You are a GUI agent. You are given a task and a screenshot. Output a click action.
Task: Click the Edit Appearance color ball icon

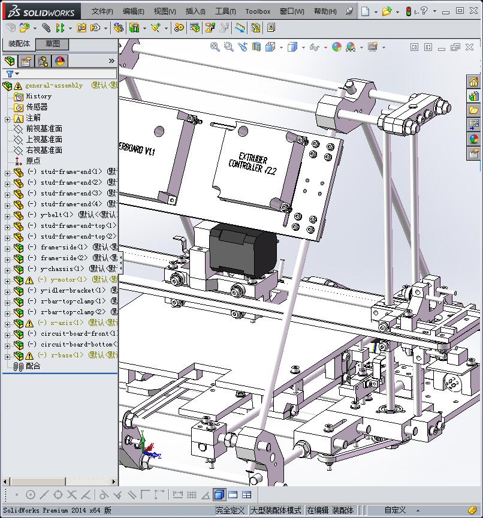tap(336, 47)
